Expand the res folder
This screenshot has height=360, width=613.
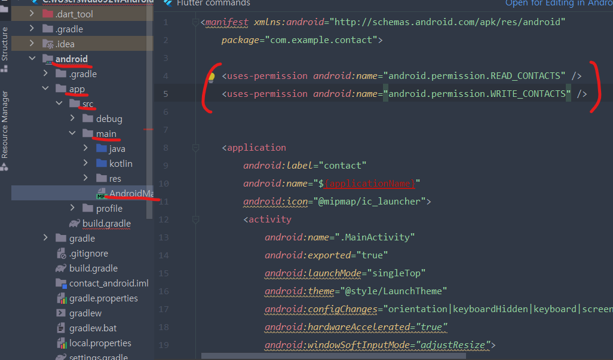click(85, 178)
